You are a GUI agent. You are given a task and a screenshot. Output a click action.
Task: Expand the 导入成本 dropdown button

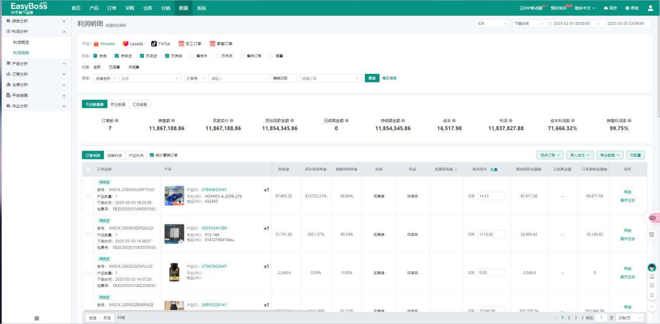[580, 155]
